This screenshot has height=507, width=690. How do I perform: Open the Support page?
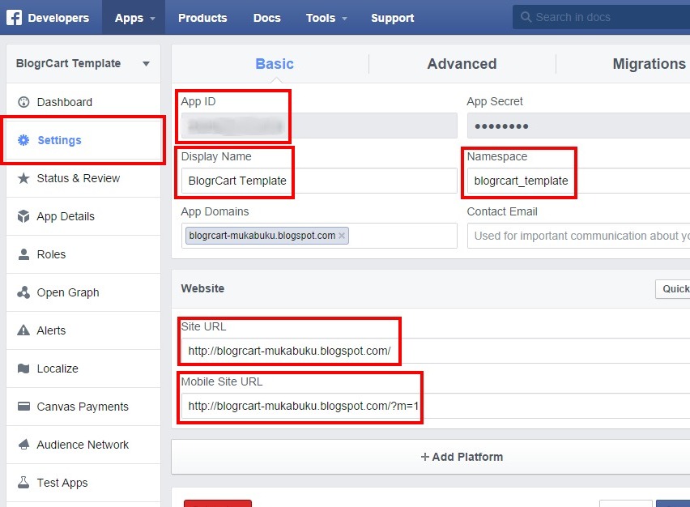pyautogui.click(x=392, y=18)
